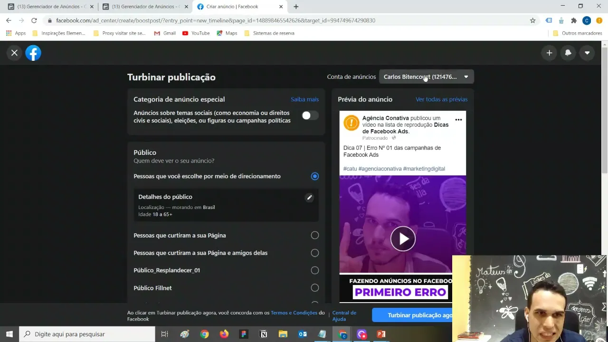The width and height of the screenshot is (608, 342).
Task: Bookmark this page with star icon
Action: click(x=532, y=20)
